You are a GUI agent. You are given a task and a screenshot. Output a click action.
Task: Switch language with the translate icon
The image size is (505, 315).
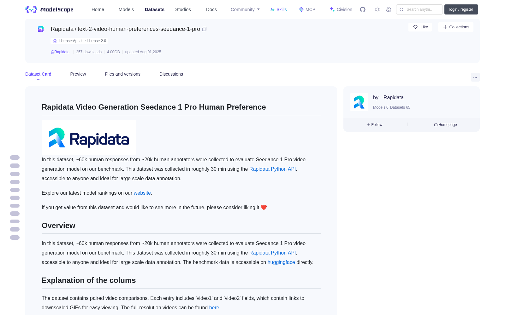tap(389, 9)
